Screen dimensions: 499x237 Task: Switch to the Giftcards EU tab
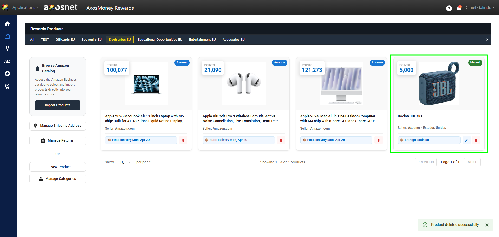click(x=65, y=40)
